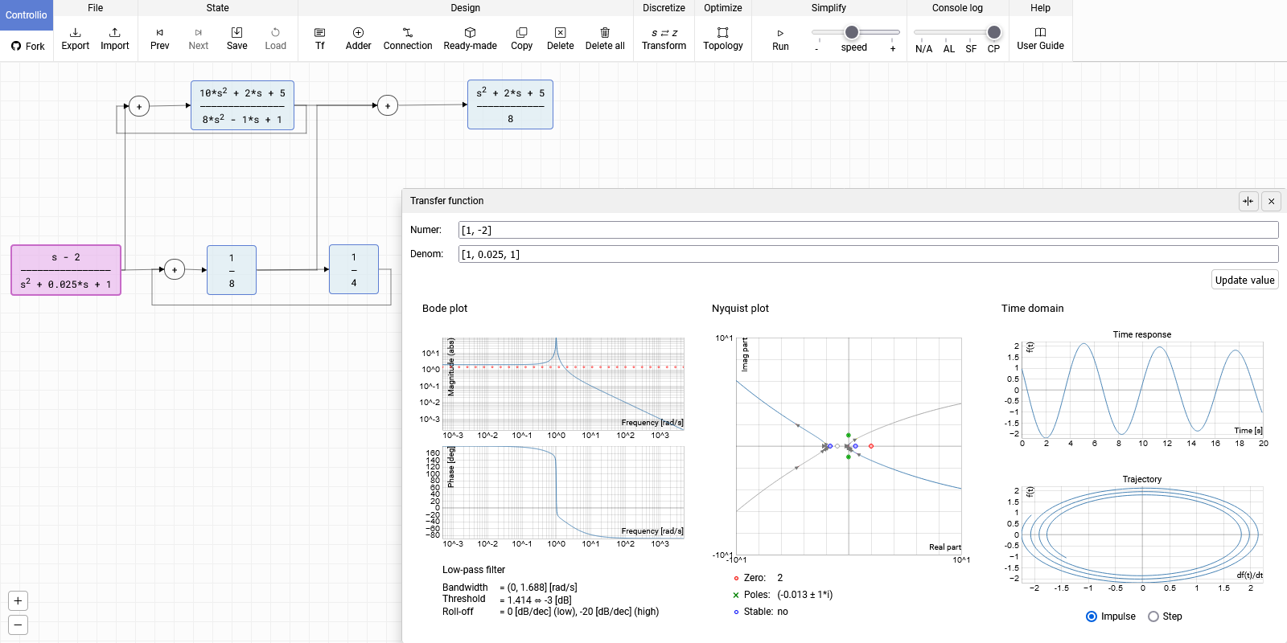
Task: Click the Update value button
Action: tap(1244, 280)
